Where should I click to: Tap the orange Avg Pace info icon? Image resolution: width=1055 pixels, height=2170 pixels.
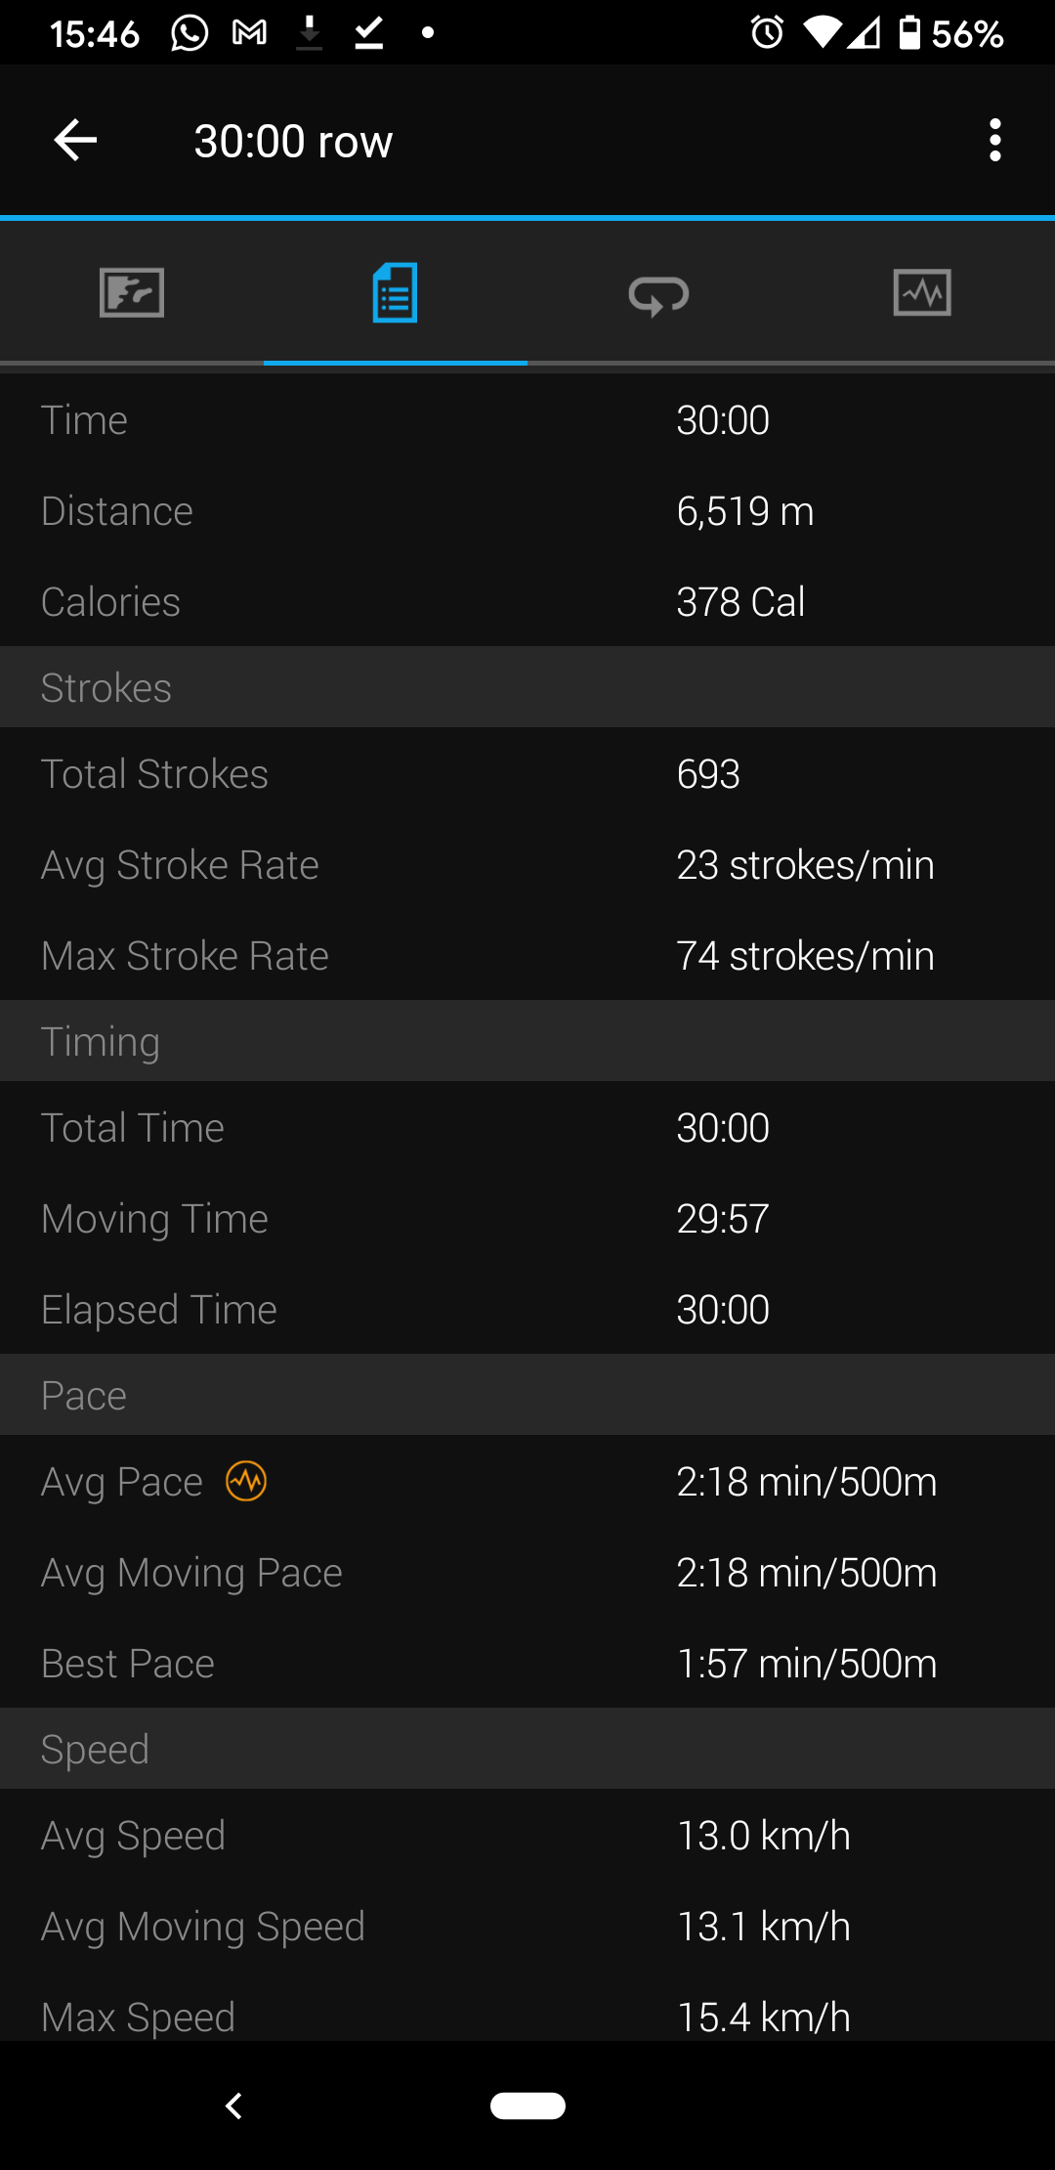pos(246,1481)
